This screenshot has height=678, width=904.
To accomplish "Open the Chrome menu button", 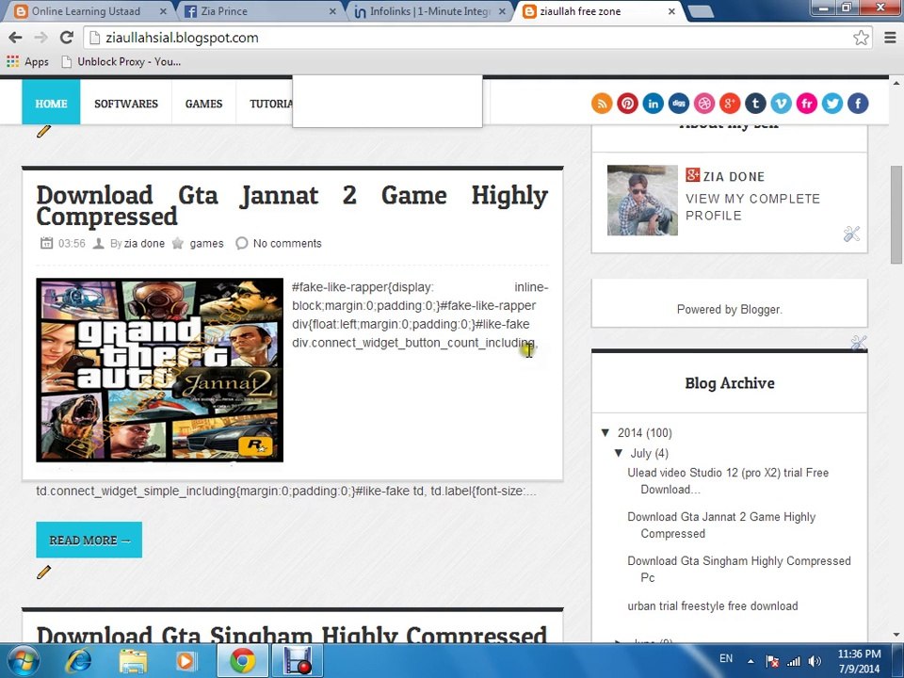I will [x=890, y=38].
